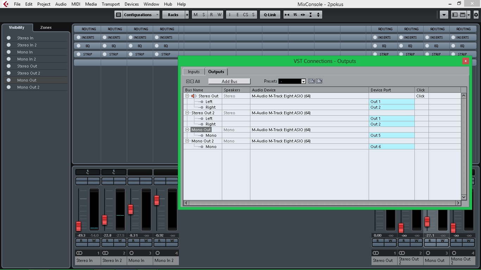
Task: Select the Out 5 device port cell
Action: (391, 135)
